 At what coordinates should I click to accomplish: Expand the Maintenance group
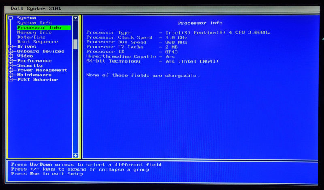coord(11,75)
